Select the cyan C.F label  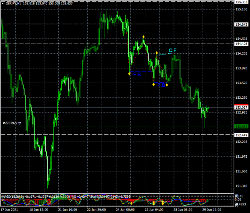click(x=172, y=51)
